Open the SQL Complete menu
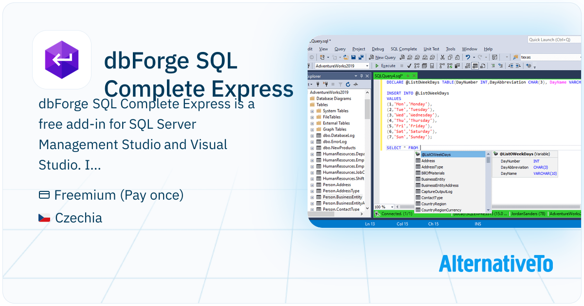Screen dimensions: 584x306 tap(404, 49)
